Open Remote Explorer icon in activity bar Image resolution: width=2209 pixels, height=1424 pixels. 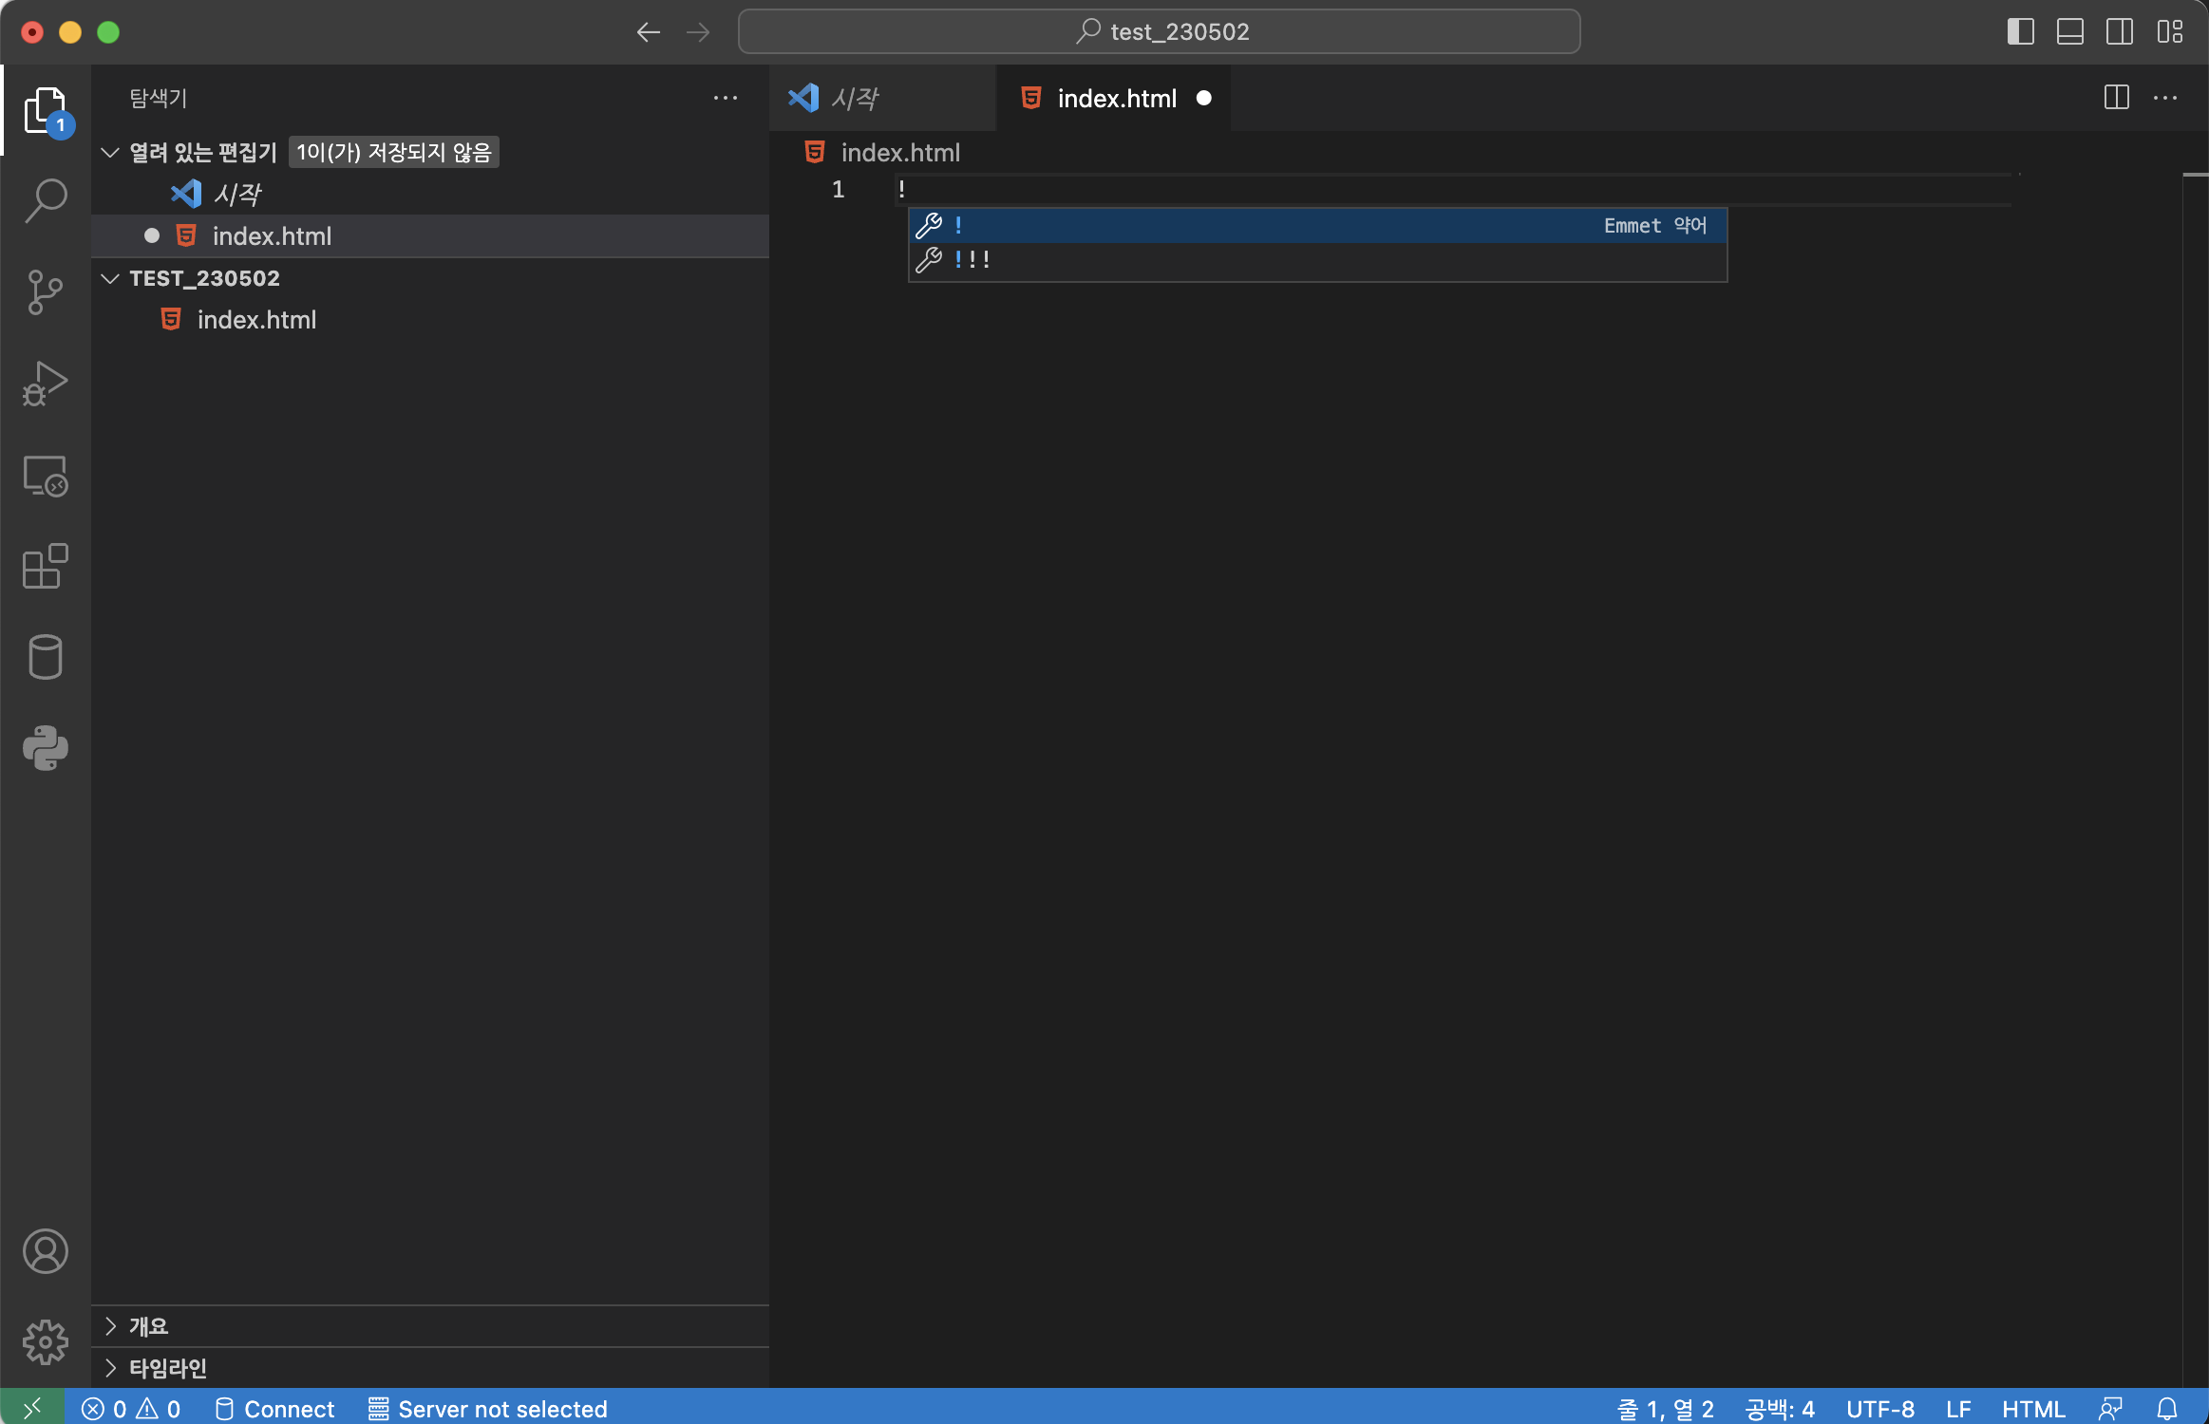[45, 476]
